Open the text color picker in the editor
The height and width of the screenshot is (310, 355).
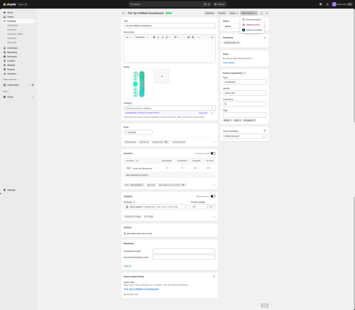tap(167, 37)
